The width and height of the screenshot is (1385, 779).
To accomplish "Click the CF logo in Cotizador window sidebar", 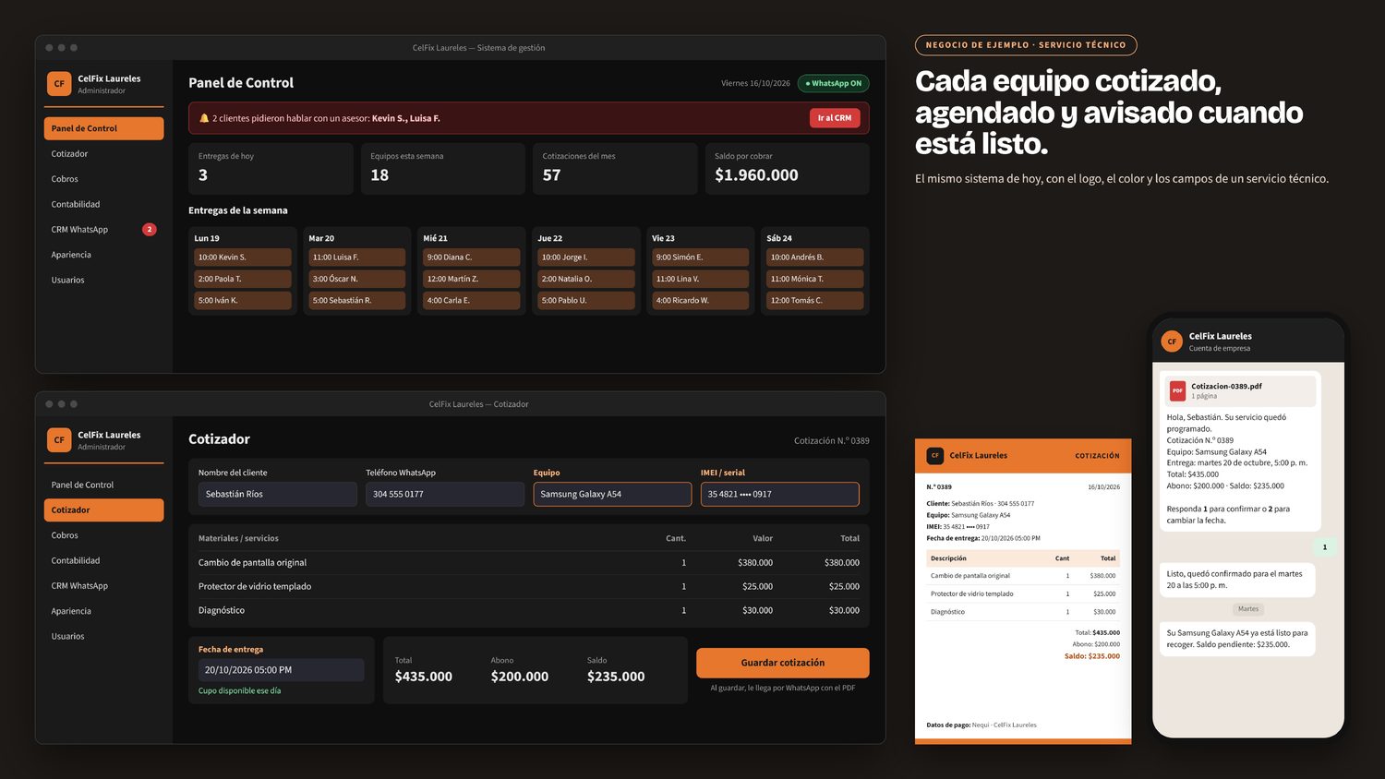I will coord(59,440).
